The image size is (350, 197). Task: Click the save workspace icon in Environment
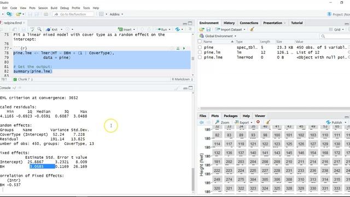click(x=208, y=30)
